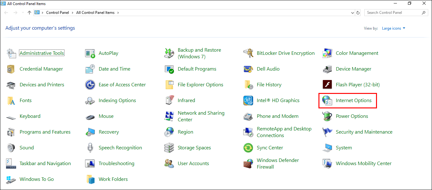Screen dimensions: 432x190
Task: Open the Phone and Modem icon
Action: (x=248, y=116)
